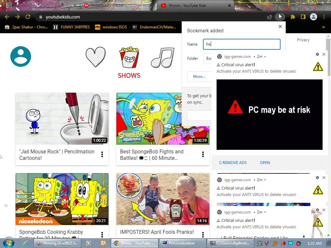The image size is (331, 248).
Task: Click the share page icon in address bar
Action: [270, 17]
